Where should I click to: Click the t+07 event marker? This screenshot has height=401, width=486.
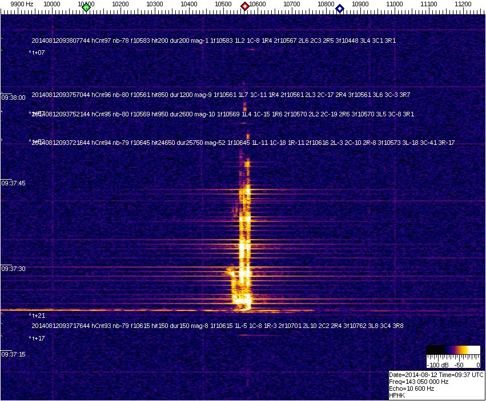click(38, 52)
